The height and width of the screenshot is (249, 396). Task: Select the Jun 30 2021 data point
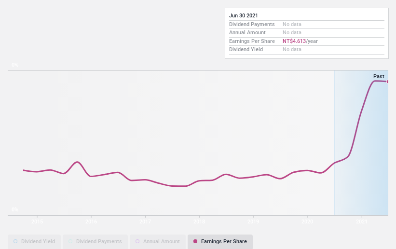point(388,82)
